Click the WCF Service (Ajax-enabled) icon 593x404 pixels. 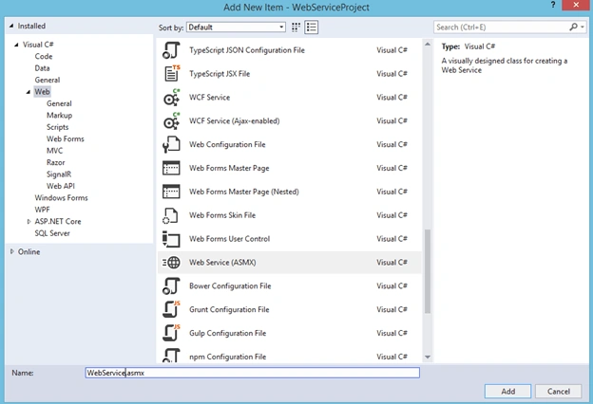(172, 120)
